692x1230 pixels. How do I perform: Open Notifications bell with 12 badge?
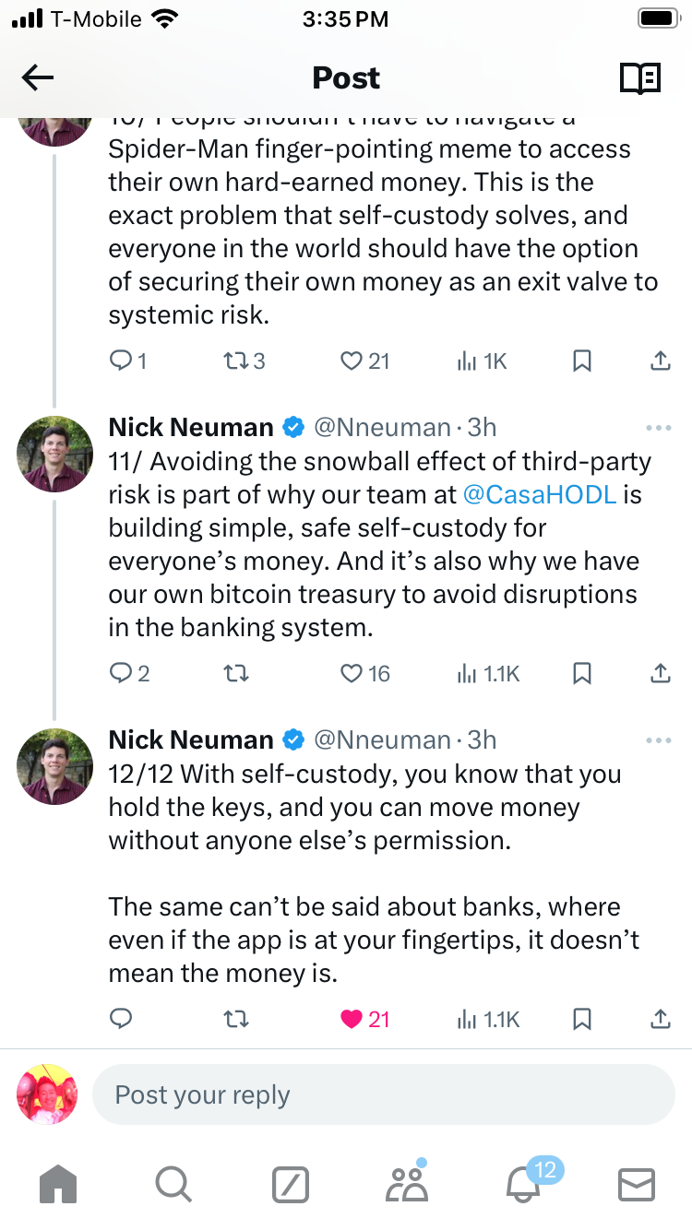523,1184
